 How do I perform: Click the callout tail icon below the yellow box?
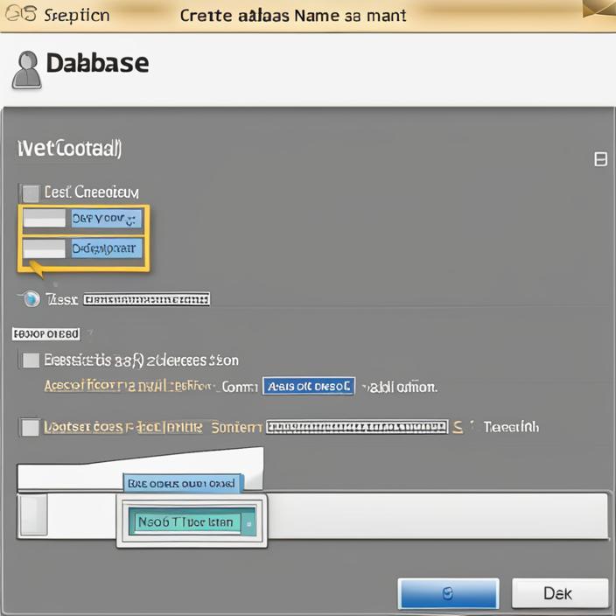pos(37,268)
